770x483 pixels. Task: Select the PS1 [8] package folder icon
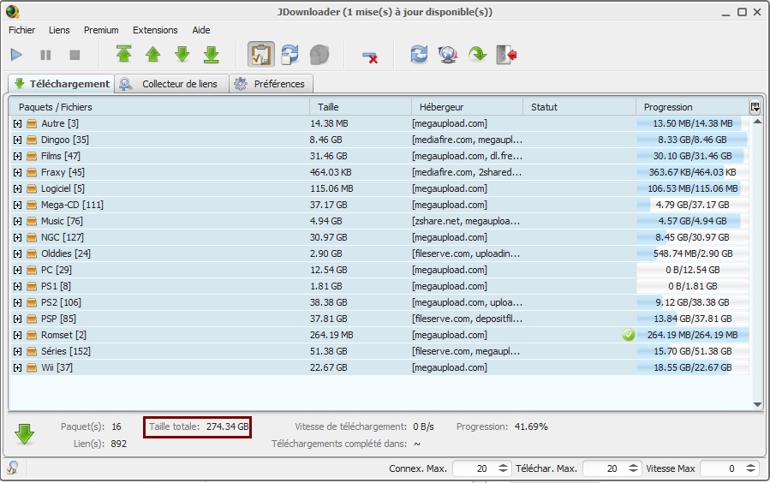[x=32, y=286]
